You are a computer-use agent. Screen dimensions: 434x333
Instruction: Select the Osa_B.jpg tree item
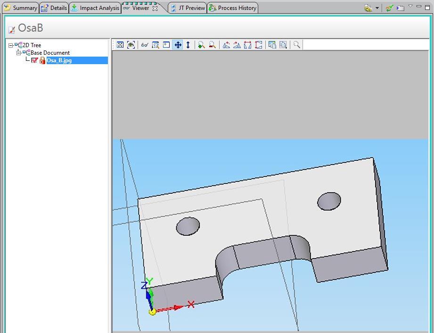[x=77, y=60]
